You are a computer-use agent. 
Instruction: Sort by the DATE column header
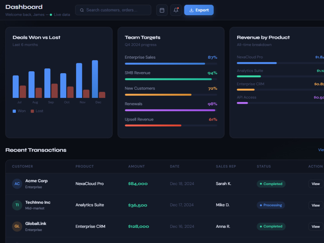[x=175, y=167]
